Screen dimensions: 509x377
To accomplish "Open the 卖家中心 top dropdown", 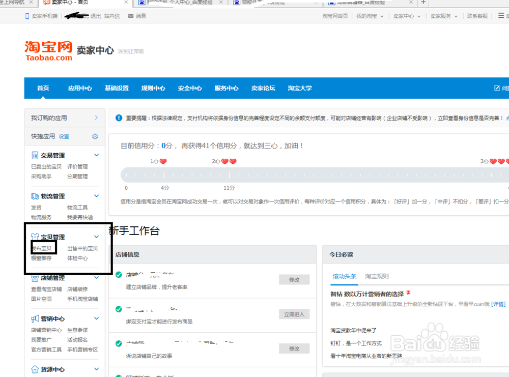I will pos(407,16).
